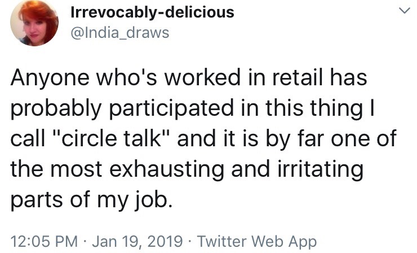Click the word "irritating" in the tweet
Screen dimensions: 417x253
320,170
